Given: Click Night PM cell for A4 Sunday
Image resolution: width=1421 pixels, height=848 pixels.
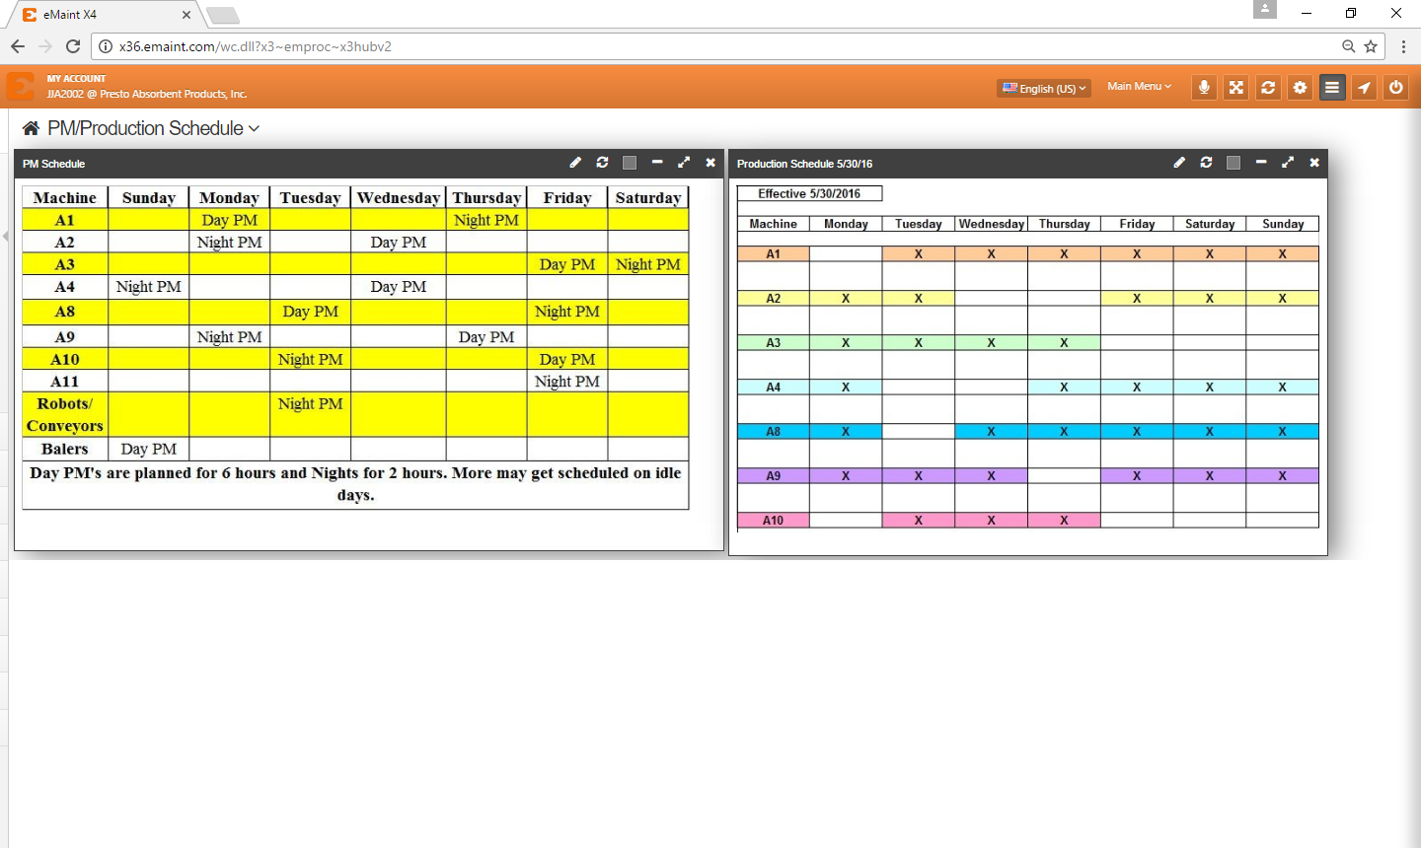Looking at the screenshot, I should (x=148, y=287).
